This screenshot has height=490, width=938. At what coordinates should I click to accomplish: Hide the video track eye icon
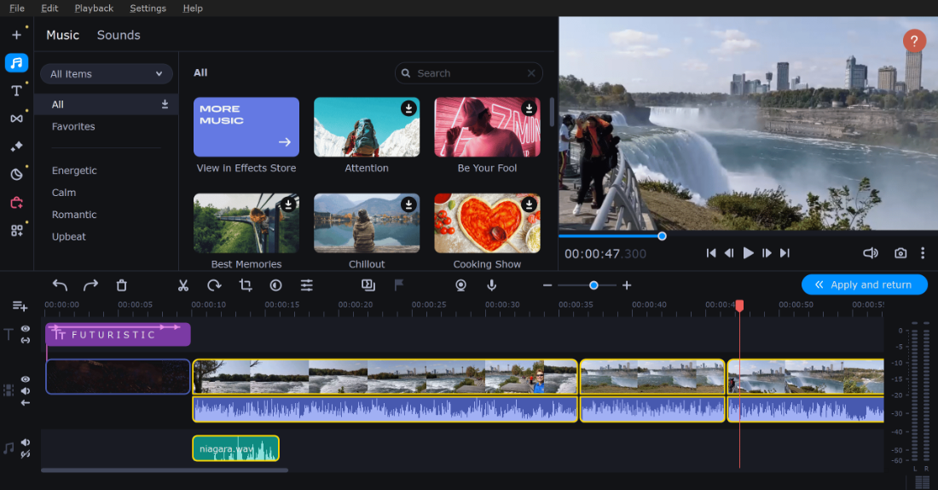26,379
